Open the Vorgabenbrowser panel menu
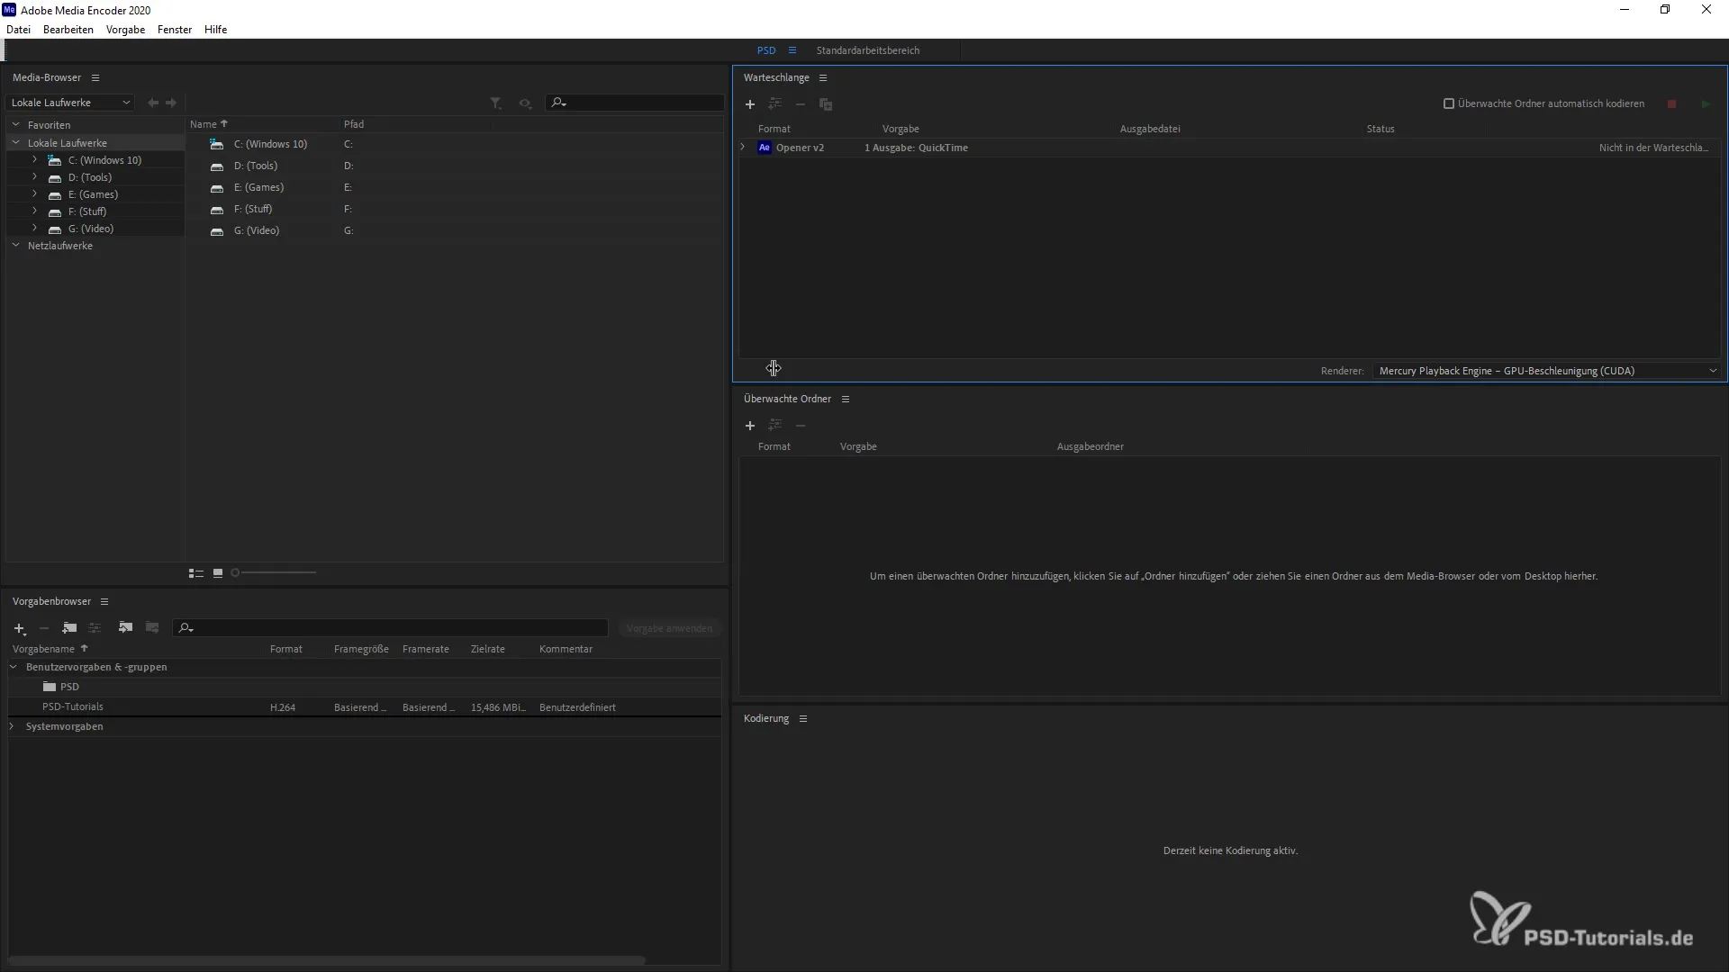 pos(104,602)
